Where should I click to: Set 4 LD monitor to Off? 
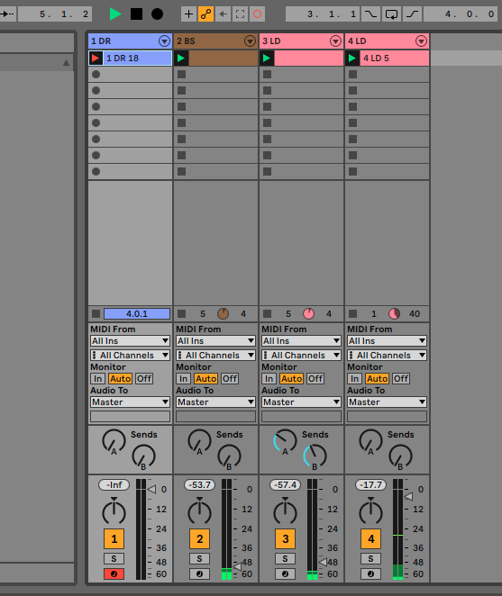pos(401,379)
